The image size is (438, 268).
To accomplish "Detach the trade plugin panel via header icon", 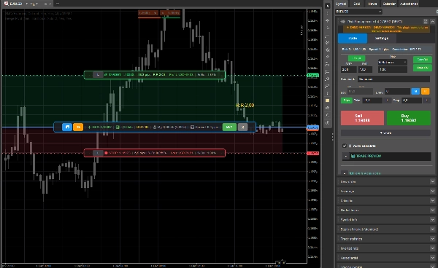I will [x=426, y=21].
